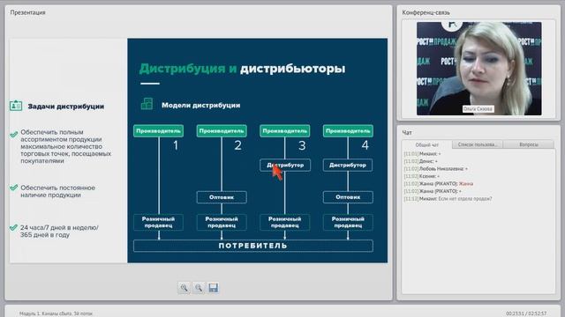The width and height of the screenshot is (565, 317).
Task: Click the 'Производитель' box of model 2
Action: (x=222, y=131)
